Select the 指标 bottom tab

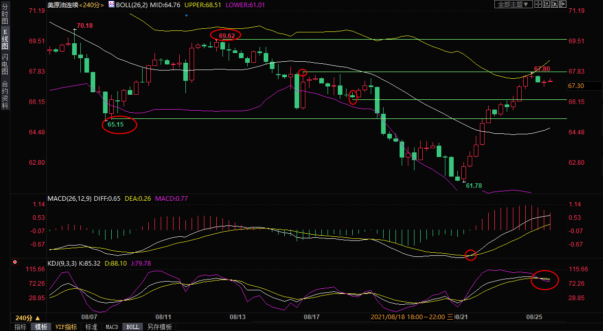[x=20, y=327]
